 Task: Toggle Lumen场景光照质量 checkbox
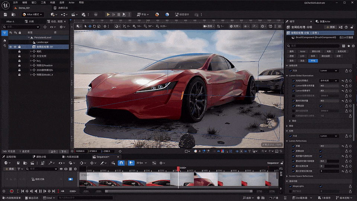293,86
